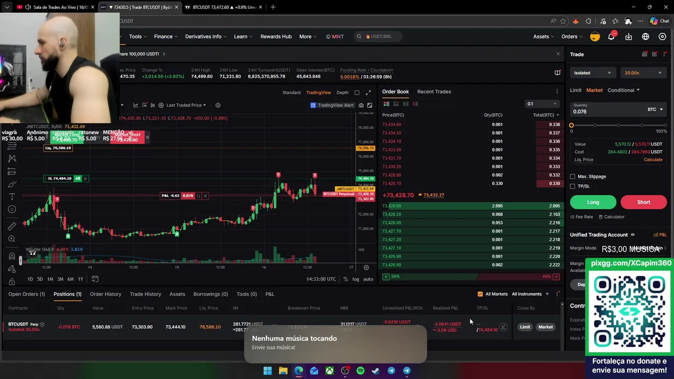Switch to the Recent Trades tab
Screen dimensions: 674x379
pyautogui.click(x=434, y=92)
